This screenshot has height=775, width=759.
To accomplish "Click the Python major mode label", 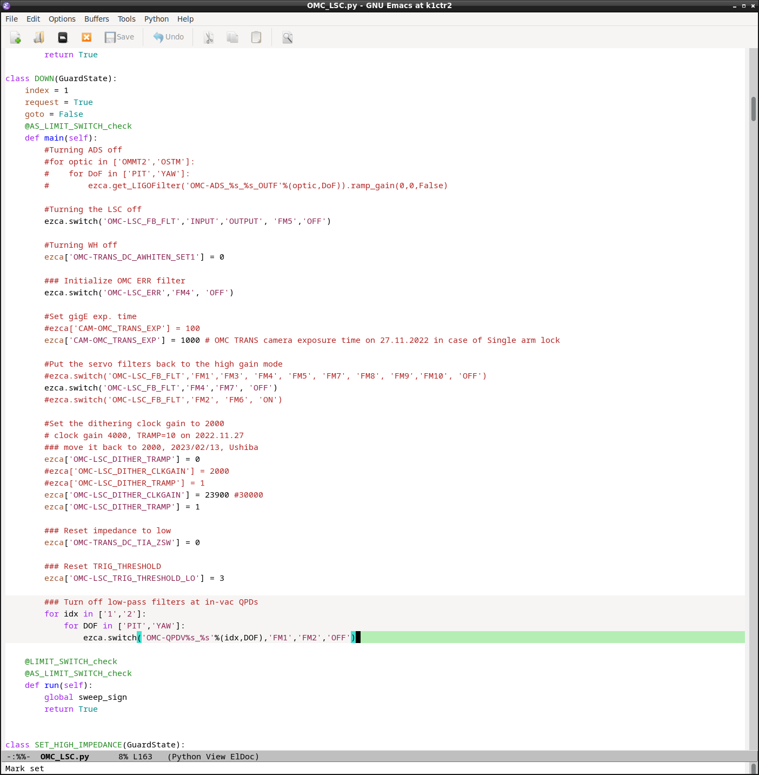I will (x=187, y=757).
